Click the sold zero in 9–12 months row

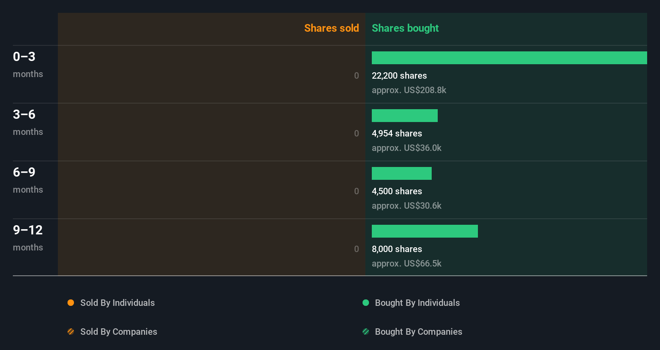[x=357, y=249]
